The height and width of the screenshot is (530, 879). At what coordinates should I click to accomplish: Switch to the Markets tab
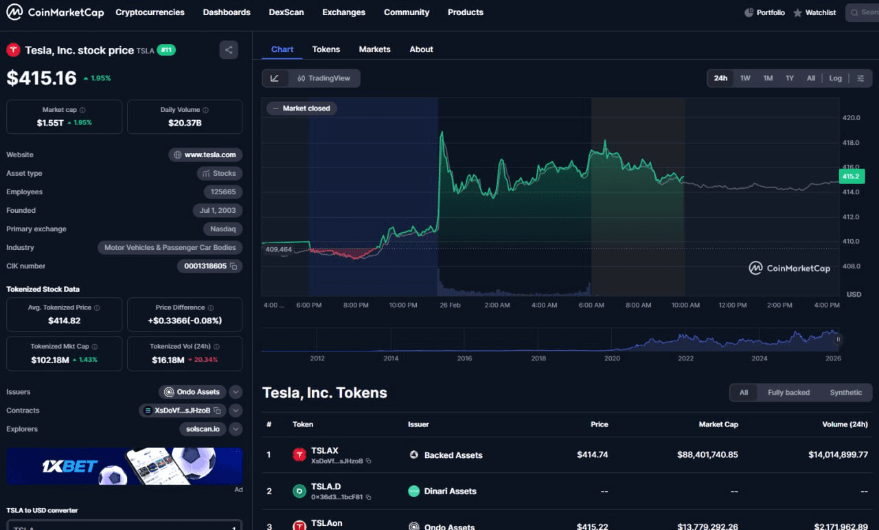click(x=374, y=49)
